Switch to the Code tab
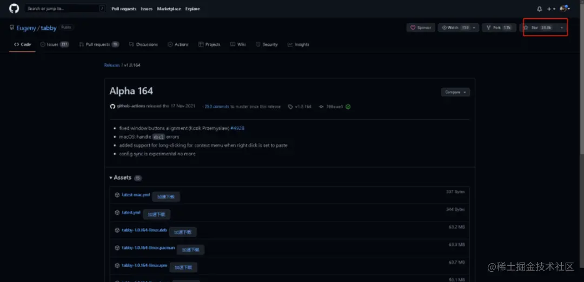Image resolution: width=584 pixels, height=282 pixels. pos(22,45)
